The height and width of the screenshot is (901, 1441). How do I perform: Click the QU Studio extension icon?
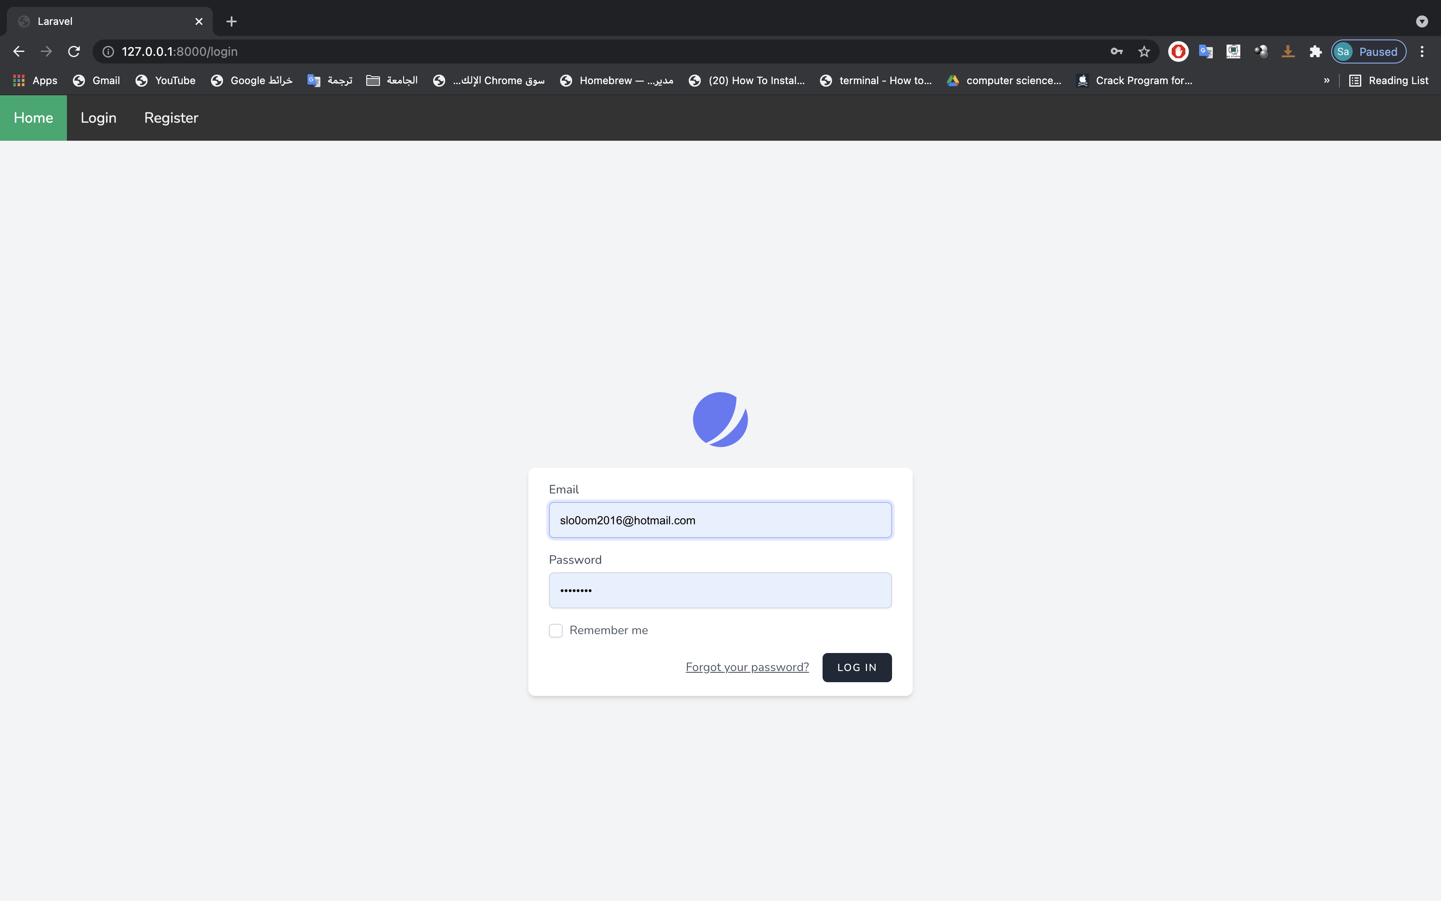click(x=1233, y=51)
